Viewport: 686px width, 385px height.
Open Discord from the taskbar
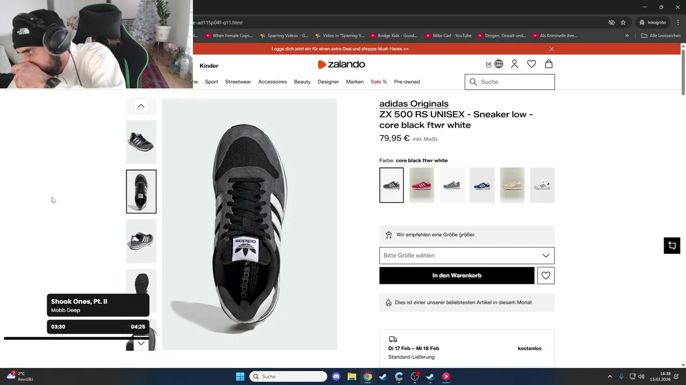pyautogui.click(x=336, y=376)
